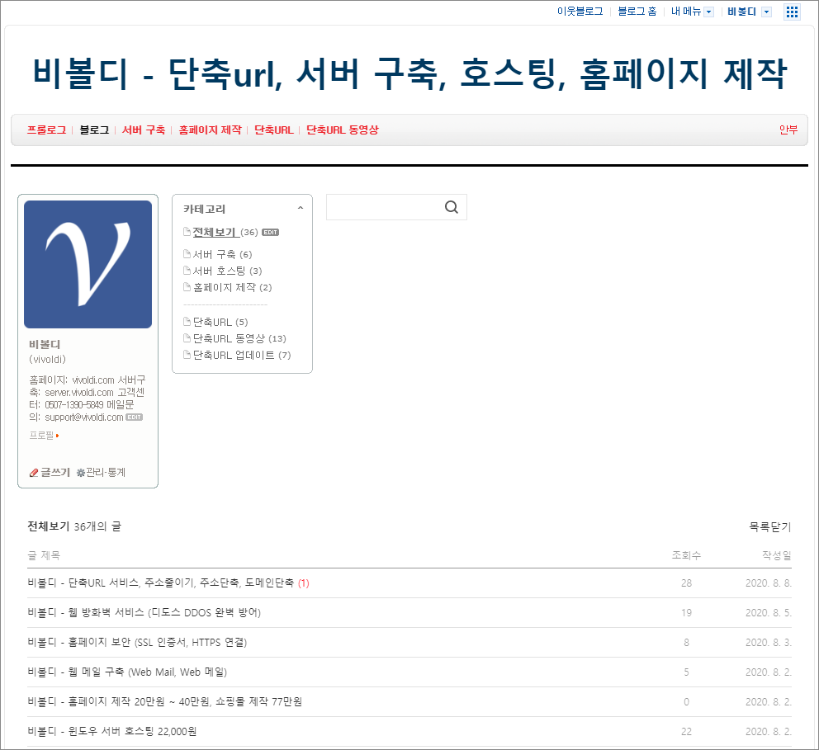Viewport: 819px width, 750px height.
Task: Click the EDIT badge next to 전체보기
Action: tap(270, 232)
